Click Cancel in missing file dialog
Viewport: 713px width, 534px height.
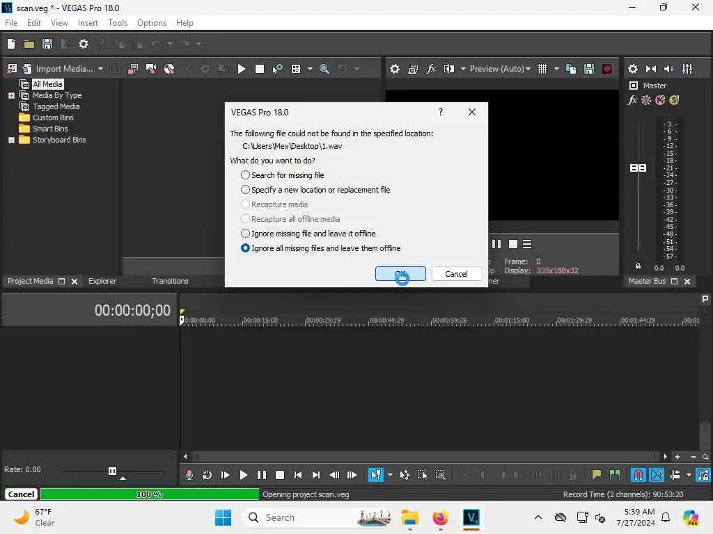pyautogui.click(x=456, y=274)
